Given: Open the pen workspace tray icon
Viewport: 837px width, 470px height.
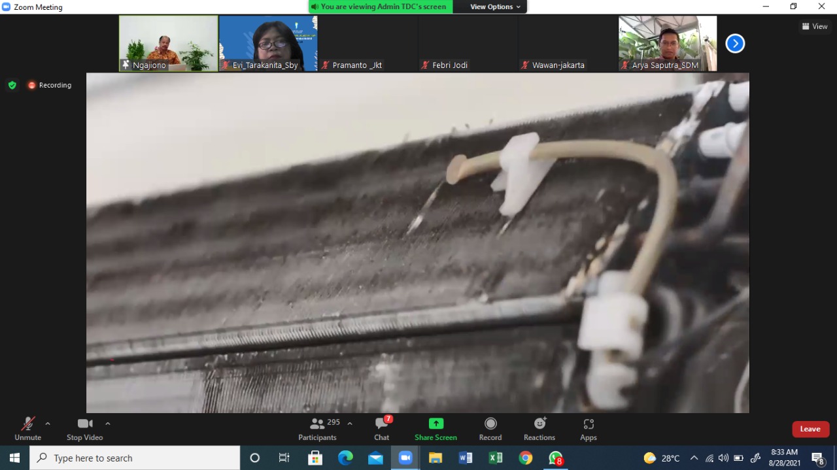Looking at the screenshot, I should click(755, 458).
